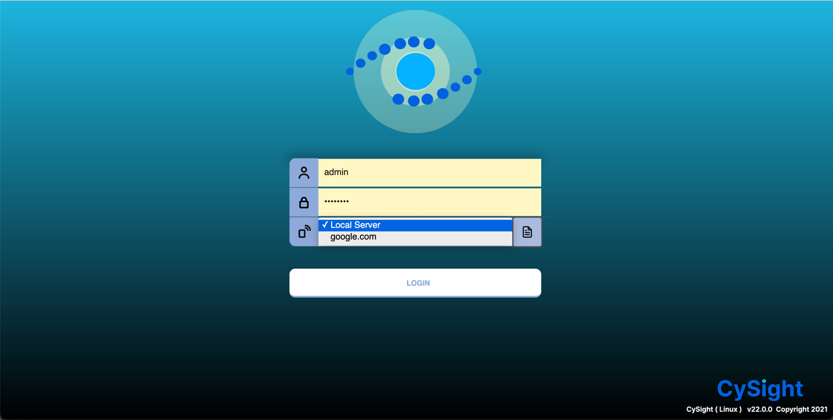Click the LOGIN button
This screenshot has height=420, width=833.
click(x=415, y=283)
